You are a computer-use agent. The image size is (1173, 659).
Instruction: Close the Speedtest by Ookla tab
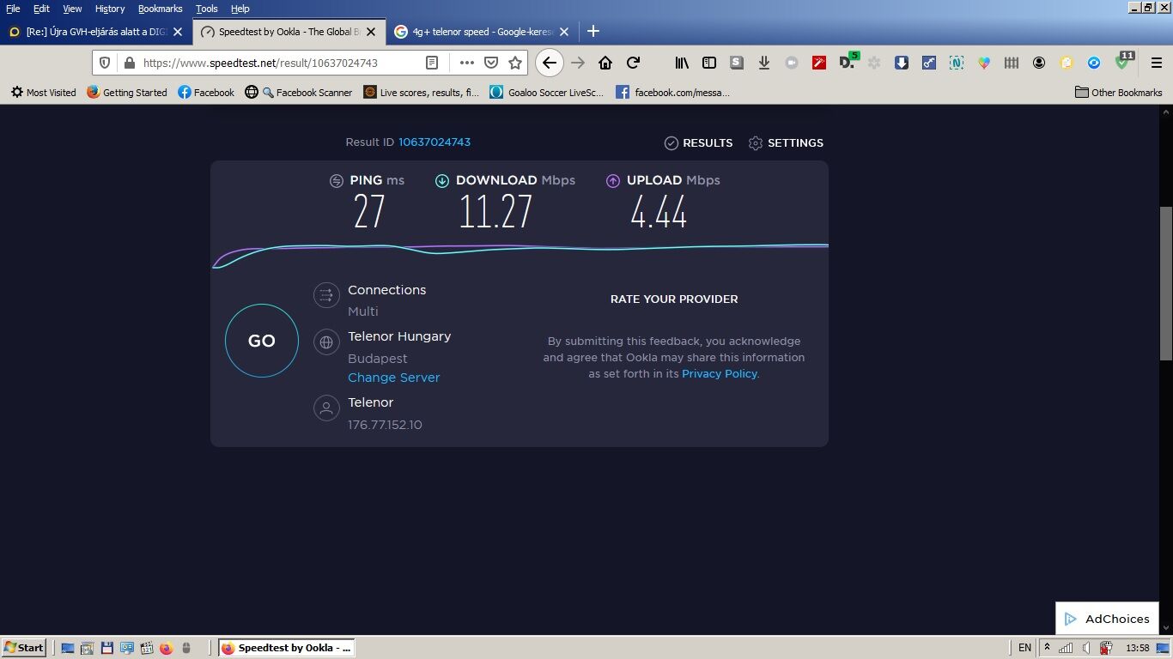tap(371, 32)
